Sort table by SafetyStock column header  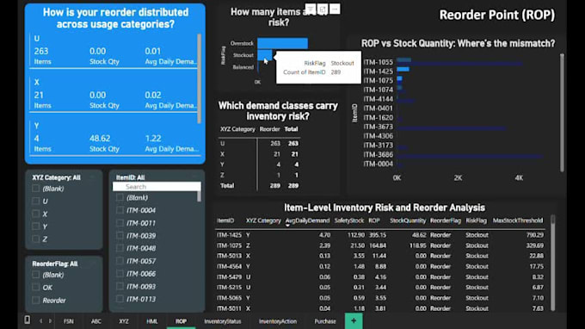tap(348, 220)
